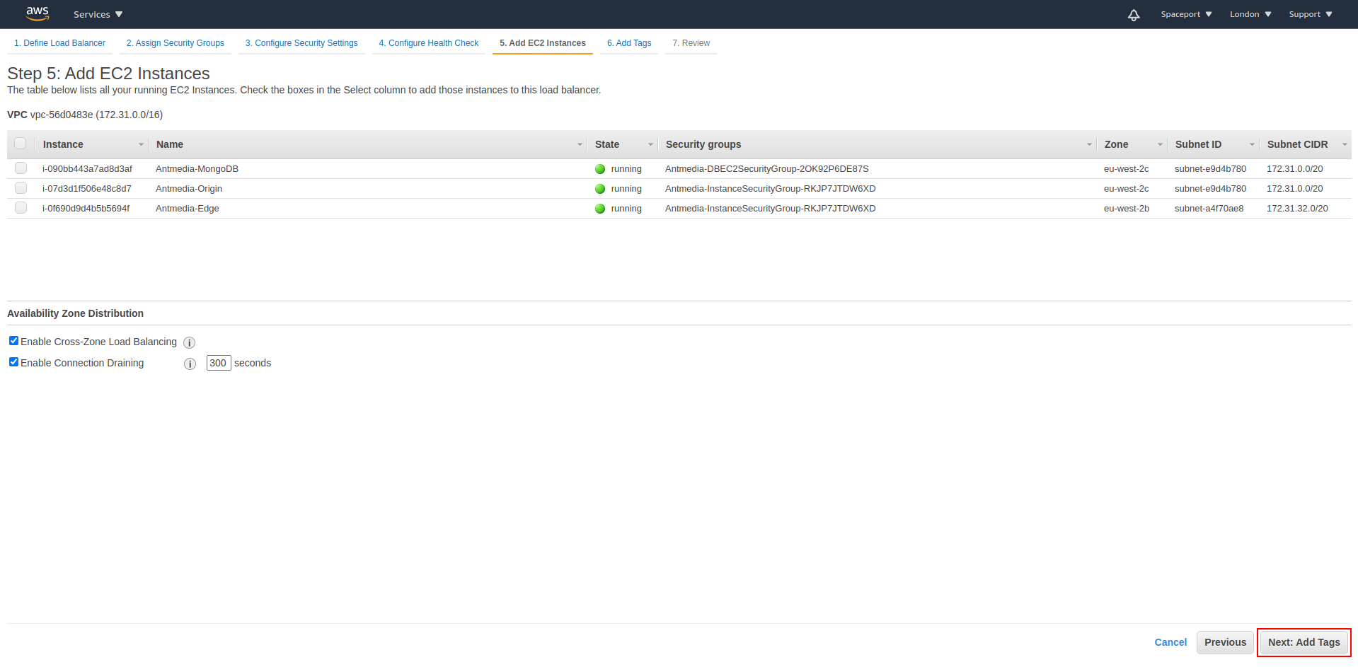Select the Antmedia-Origin instance checkbox
The image size is (1358, 667).
(x=21, y=188)
